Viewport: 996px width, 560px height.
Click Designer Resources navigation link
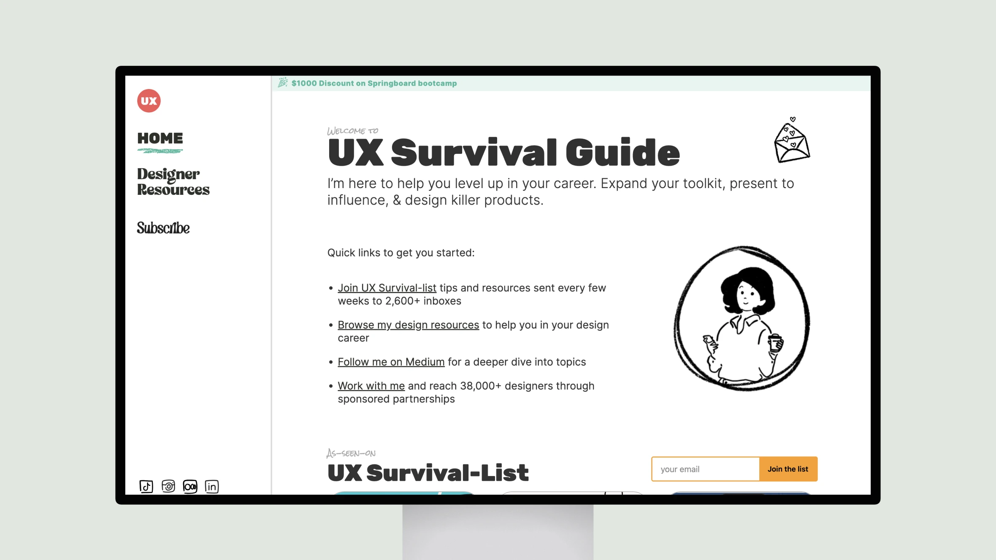click(174, 182)
